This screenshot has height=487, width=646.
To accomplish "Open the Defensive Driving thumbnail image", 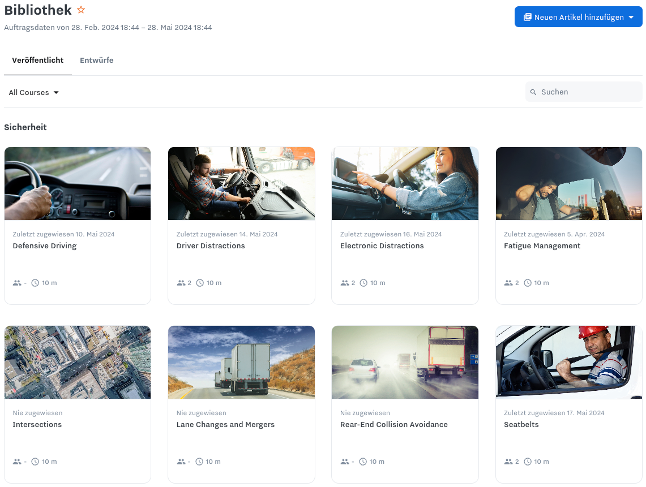I will click(78, 183).
